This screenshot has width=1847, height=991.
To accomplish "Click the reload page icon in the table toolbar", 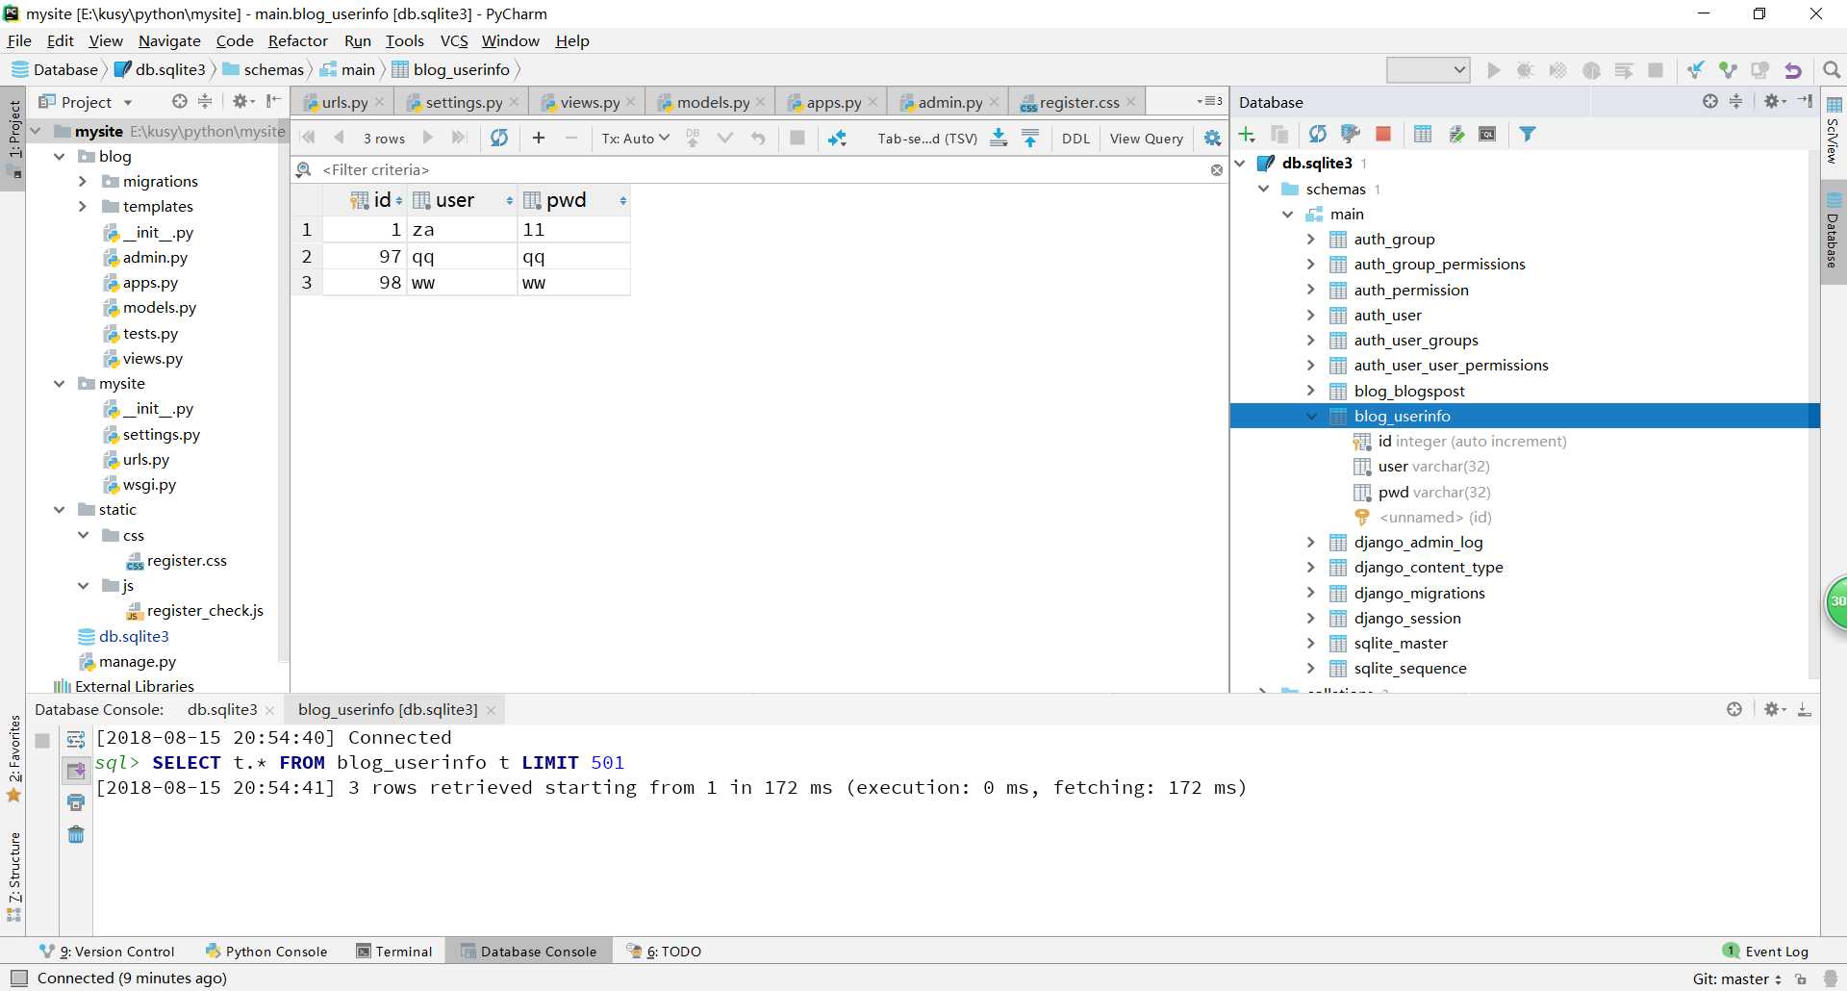I will [x=498, y=138].
